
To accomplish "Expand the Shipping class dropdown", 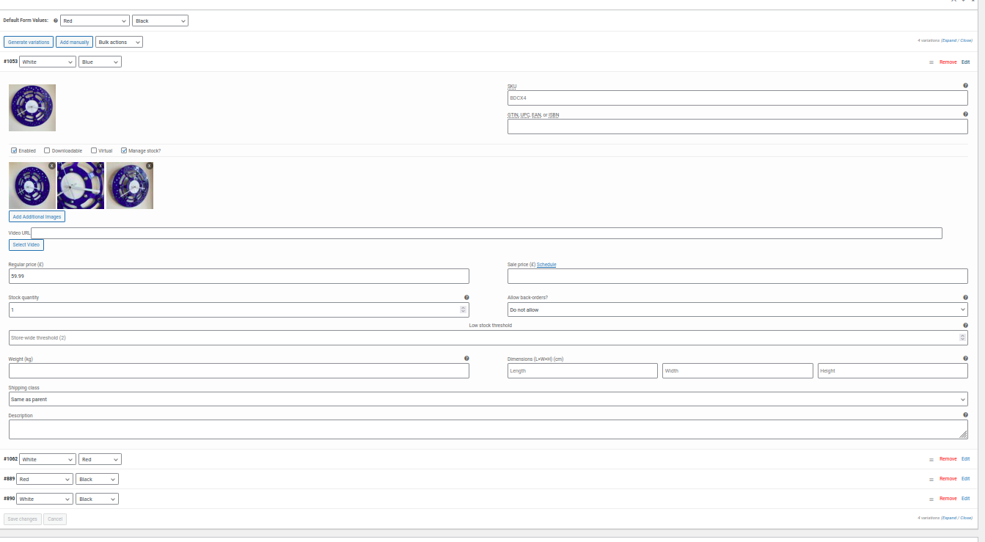I will [488, 400].
